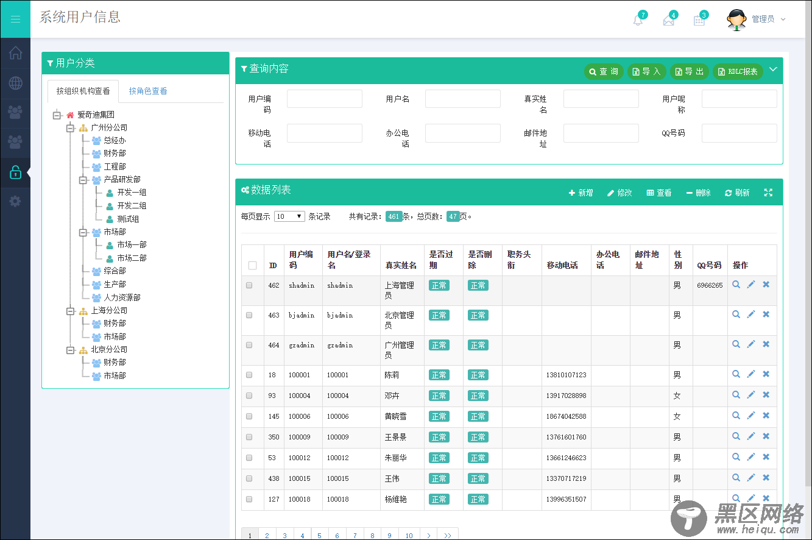The height and width of the screenshot is (540, 812).
Task: Click the RDLC报表 report button
Action: point(738,72)
